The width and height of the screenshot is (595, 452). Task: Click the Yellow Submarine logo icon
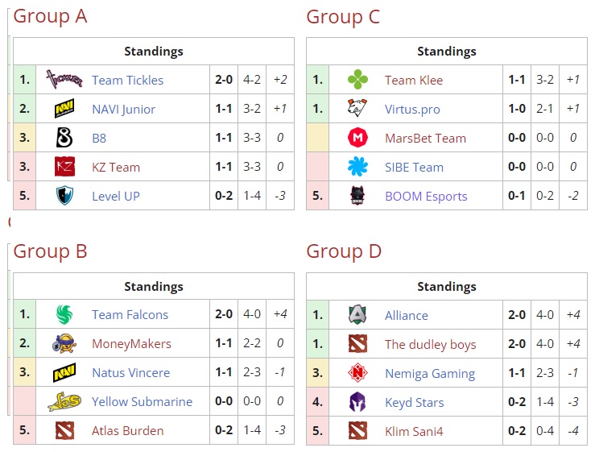coord(64,401)
